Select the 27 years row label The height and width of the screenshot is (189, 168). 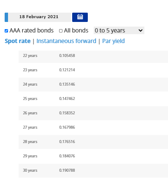click(30, 127)
